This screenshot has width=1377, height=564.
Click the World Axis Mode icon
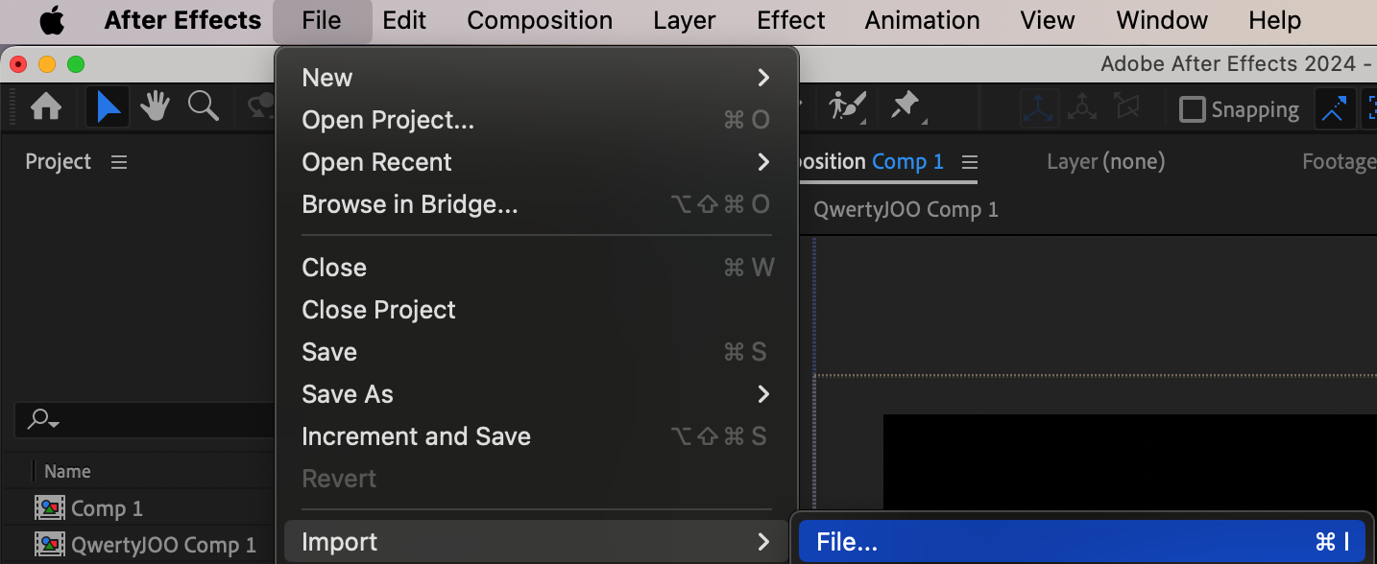pos(1082,108)
